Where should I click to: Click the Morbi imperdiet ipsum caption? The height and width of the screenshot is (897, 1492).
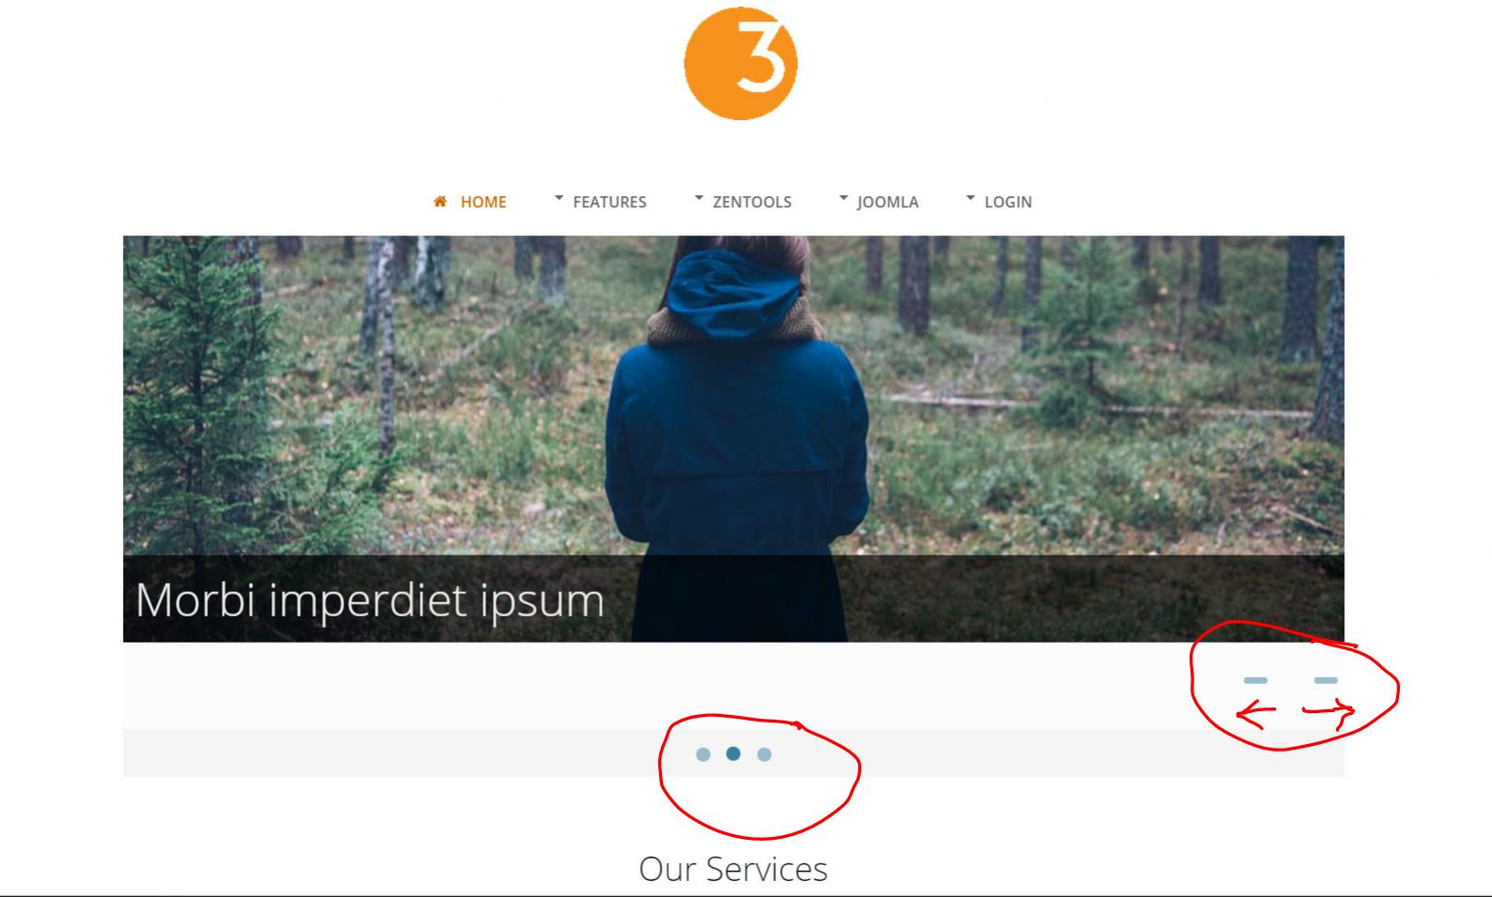click(x=370, y=601)
